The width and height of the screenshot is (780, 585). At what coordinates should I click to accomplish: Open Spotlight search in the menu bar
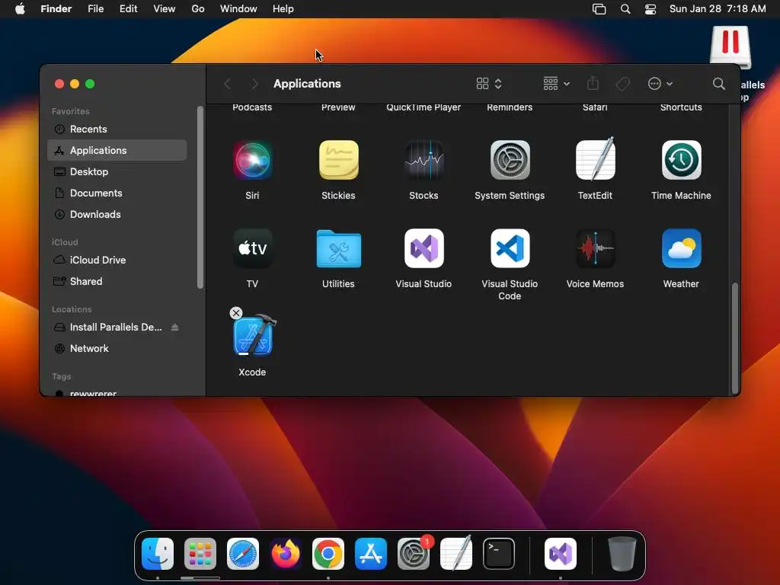pos(625,9)
